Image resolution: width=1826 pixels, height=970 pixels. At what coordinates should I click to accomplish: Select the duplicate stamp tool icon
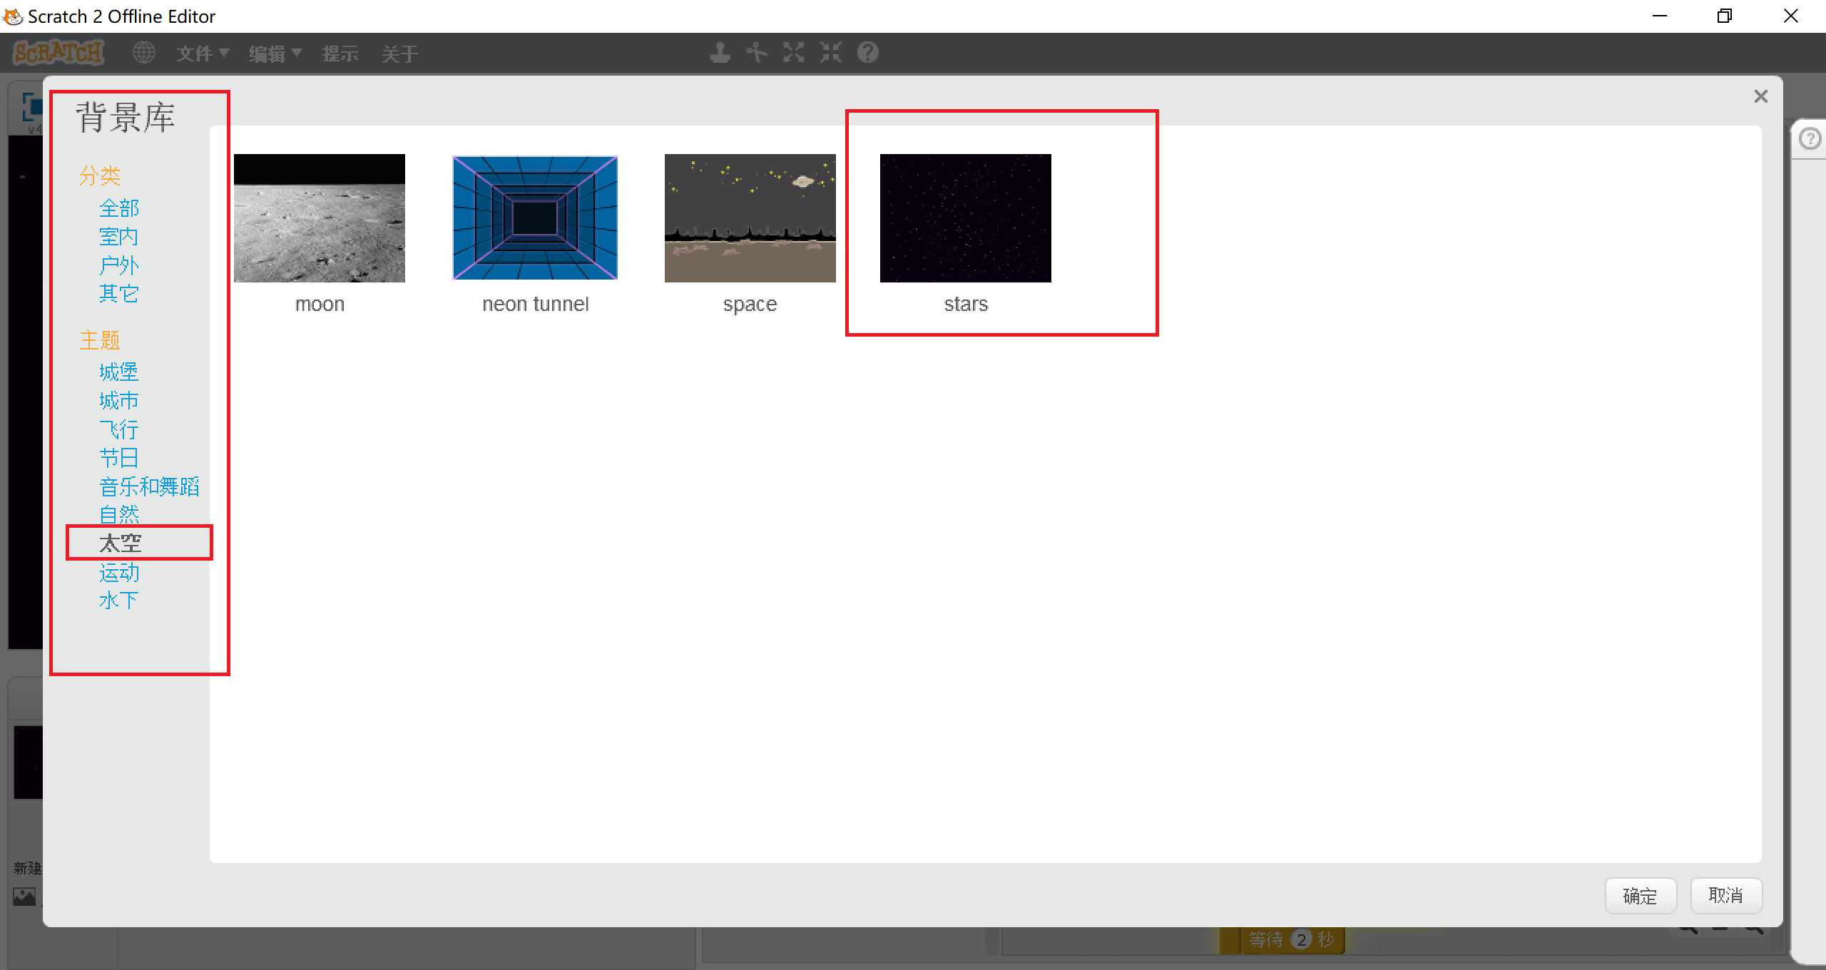pyautogui.click(x=720, y=53)
